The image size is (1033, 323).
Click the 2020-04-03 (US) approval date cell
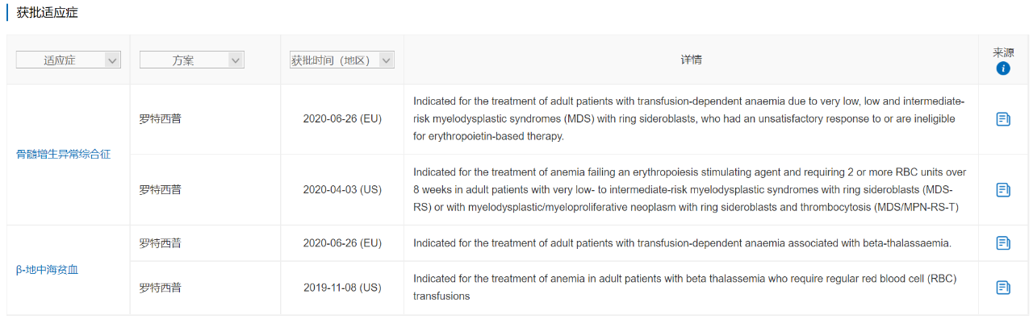(x=342, y=190)
